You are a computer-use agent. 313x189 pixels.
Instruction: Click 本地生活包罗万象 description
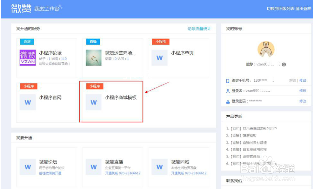pyautogui.click(x=184, y=168)
